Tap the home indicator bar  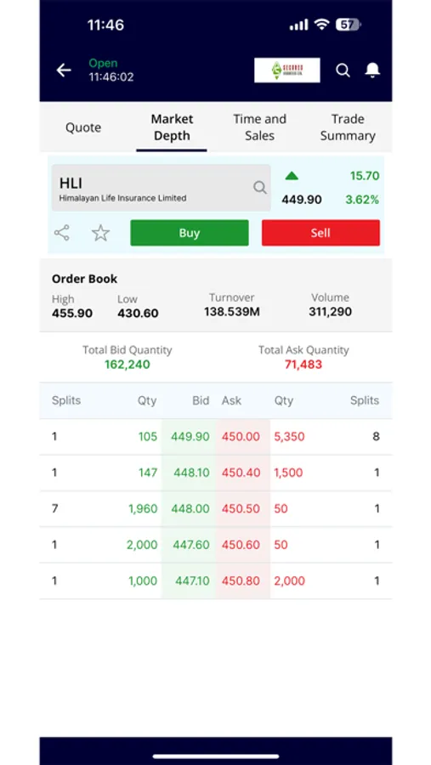click(216, 756)
